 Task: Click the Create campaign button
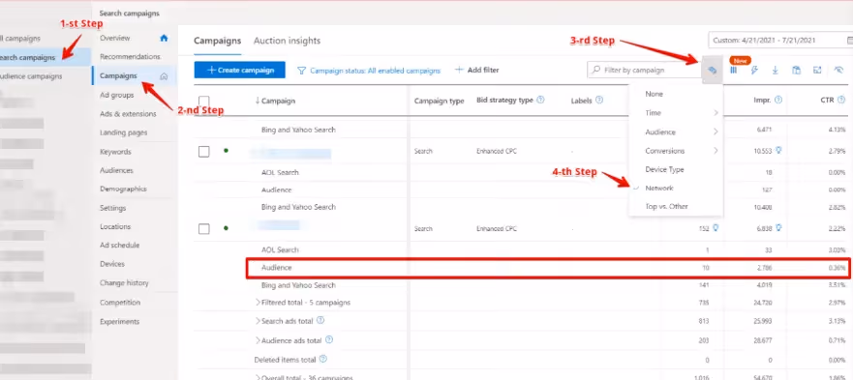coord(239,71)
